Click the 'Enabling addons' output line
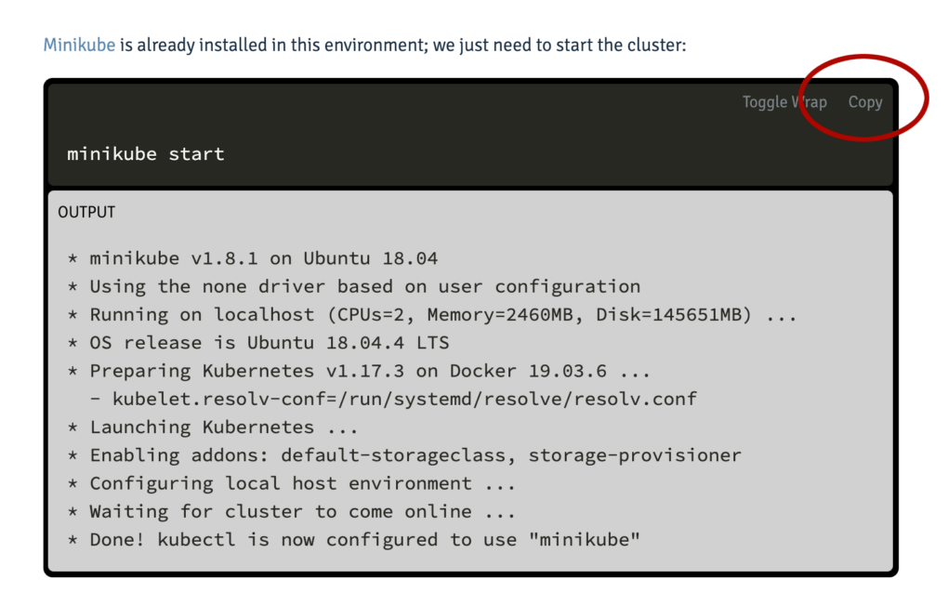The image size is (948, 592). [x=404, y=454]
